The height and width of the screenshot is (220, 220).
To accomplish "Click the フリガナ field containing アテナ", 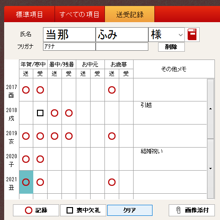I will pos(69,47).
